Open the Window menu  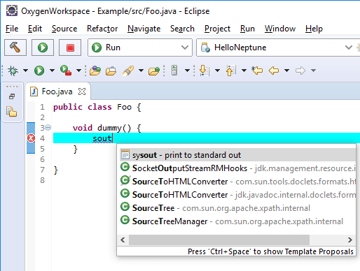coord(280,29)
